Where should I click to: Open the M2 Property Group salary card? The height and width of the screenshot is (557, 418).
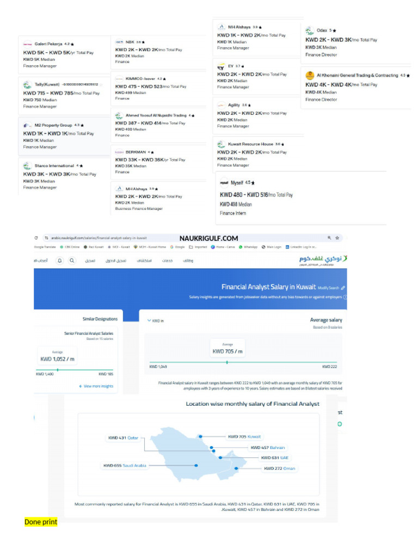64,136
